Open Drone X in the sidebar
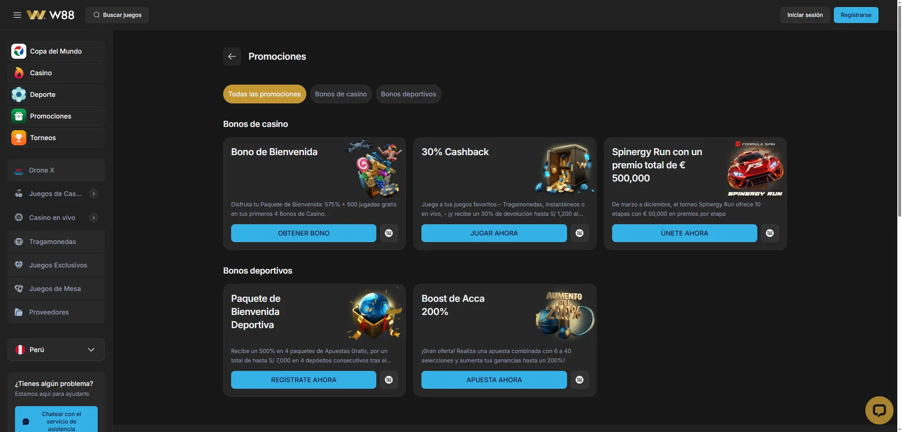The width and height of the screenshot is (902, 432). click(x=56, y=170)
